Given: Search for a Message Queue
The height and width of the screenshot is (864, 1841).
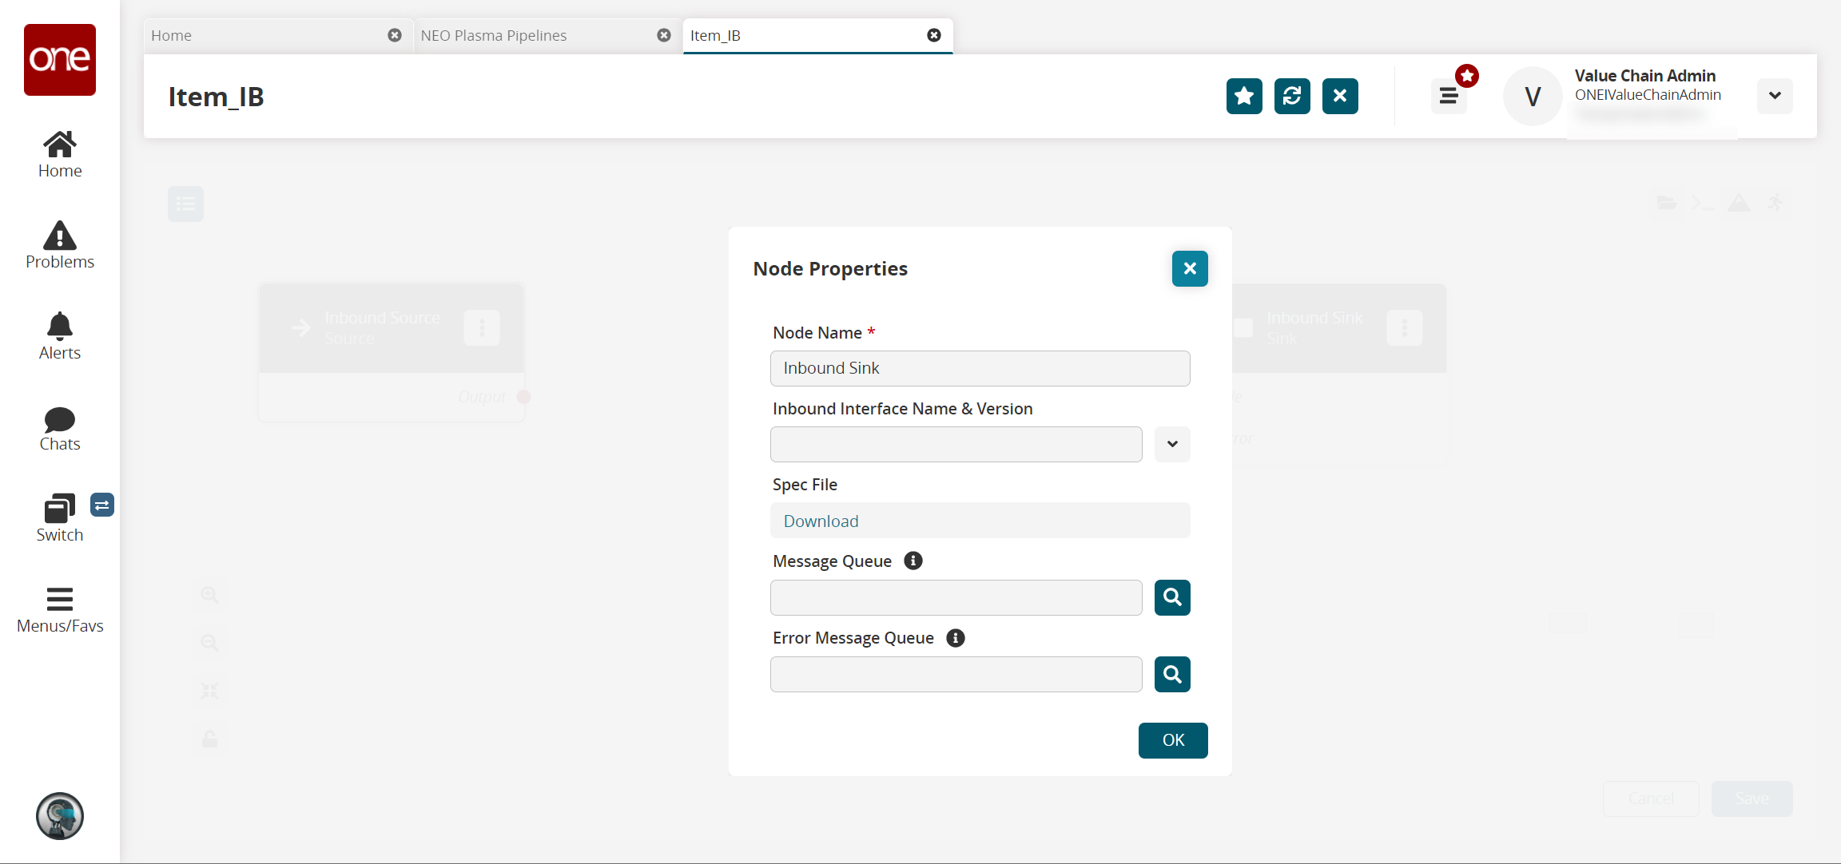Looking at the screenshot, I should tap(1172, 597).
